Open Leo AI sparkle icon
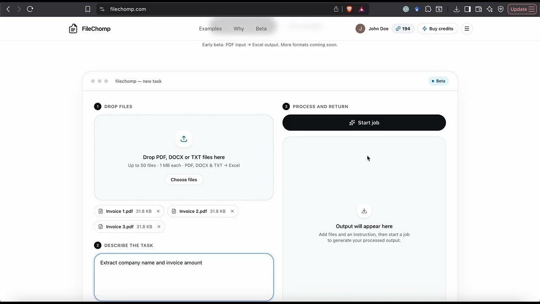 [x=489, y=9]
